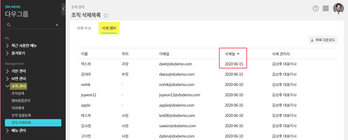Open 멤버통합관리 in the sidebar
Screen dimensions: 348x140
(21, 101)
